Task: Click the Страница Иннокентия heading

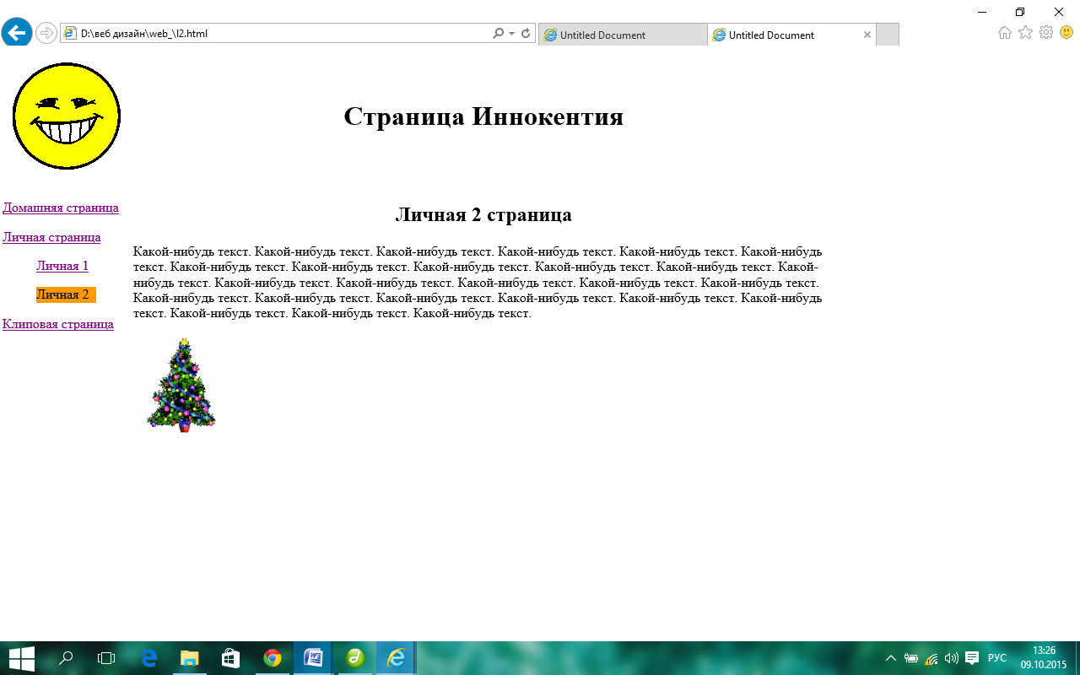Action: (483, 116)
